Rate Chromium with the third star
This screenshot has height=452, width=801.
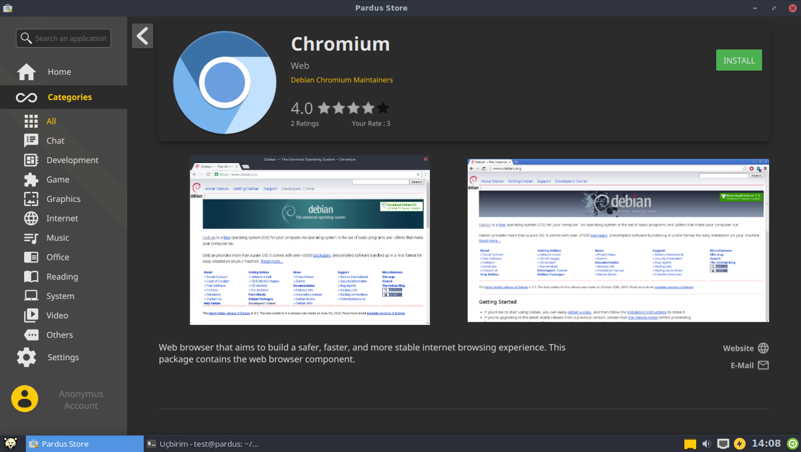353,108
